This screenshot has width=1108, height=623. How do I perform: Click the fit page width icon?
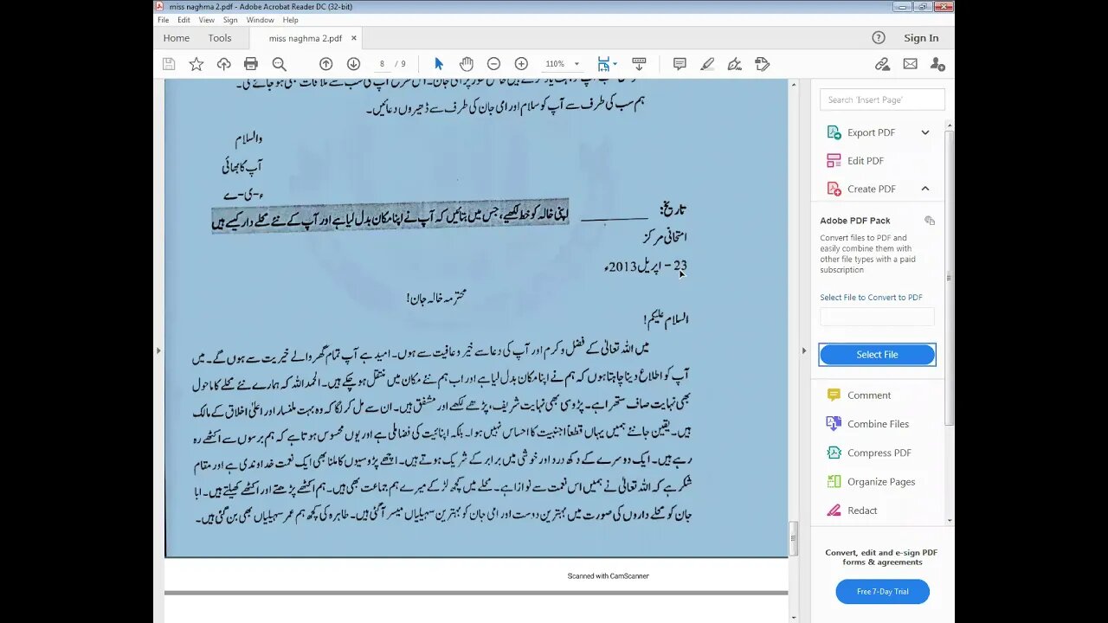click(x=603, y=64)
